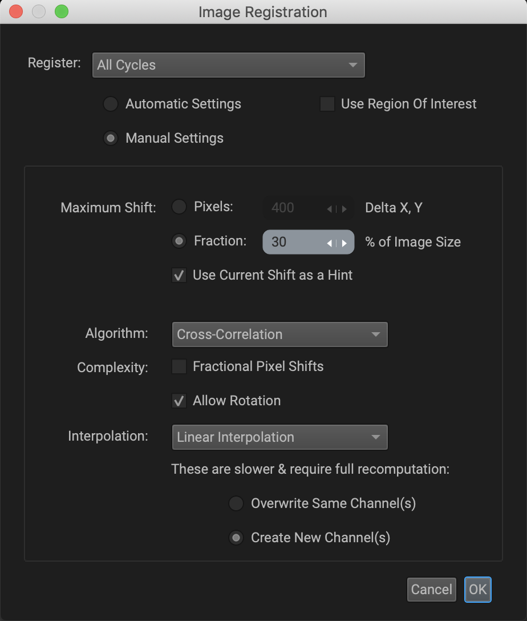Uncheck Use Current Shift as a Hint

(179, 275)
